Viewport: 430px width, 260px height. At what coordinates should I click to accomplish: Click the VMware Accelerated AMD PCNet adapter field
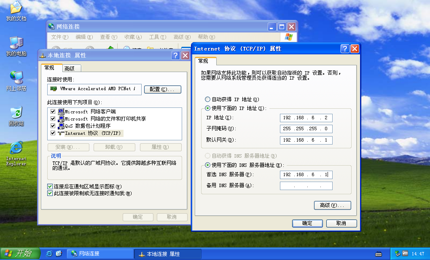point(94,89)
